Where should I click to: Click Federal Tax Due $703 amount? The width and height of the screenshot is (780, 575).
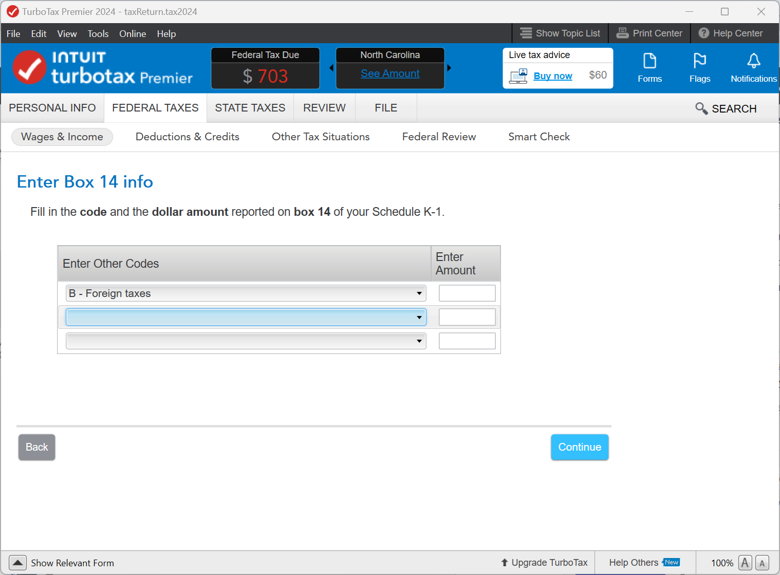[266, 76]
